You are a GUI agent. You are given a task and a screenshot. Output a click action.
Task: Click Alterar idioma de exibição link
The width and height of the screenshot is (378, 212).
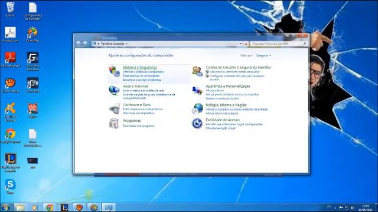[222, 113]
